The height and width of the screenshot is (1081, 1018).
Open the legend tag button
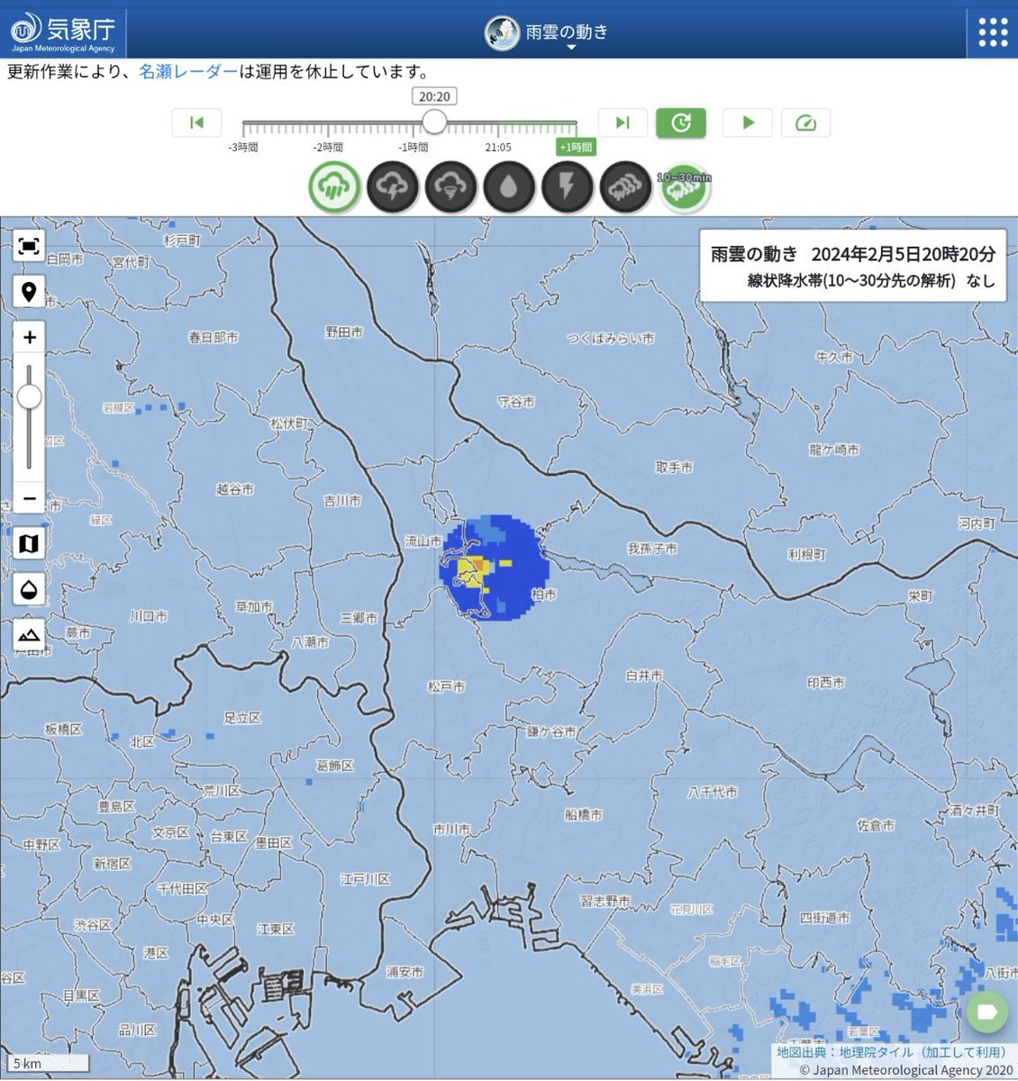(987, 1012)
